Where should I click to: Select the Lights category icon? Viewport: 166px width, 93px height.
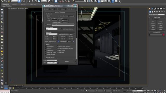pyautogui.click(x=155, y=12)
